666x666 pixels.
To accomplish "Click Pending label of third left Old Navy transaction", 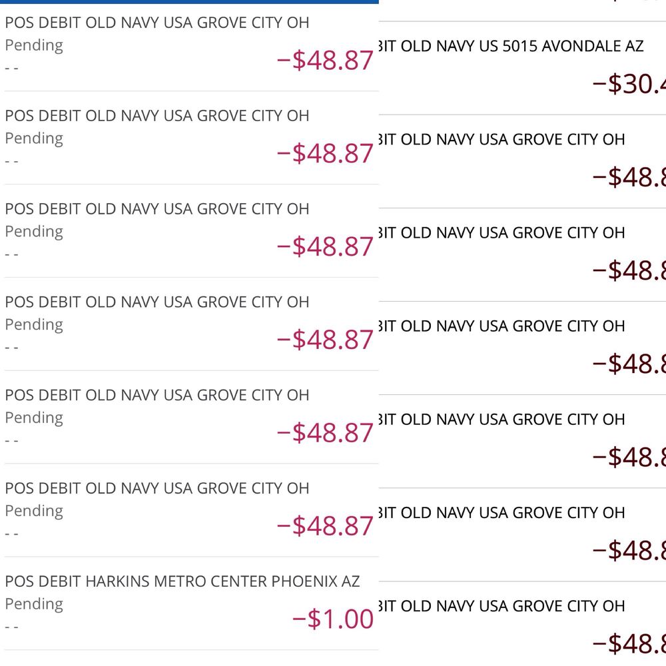I will [34, 232].
